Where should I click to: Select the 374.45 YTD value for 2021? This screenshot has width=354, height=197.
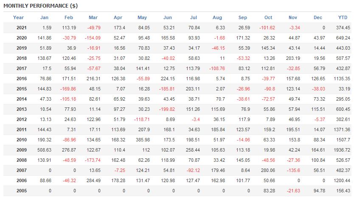(342, 28)
